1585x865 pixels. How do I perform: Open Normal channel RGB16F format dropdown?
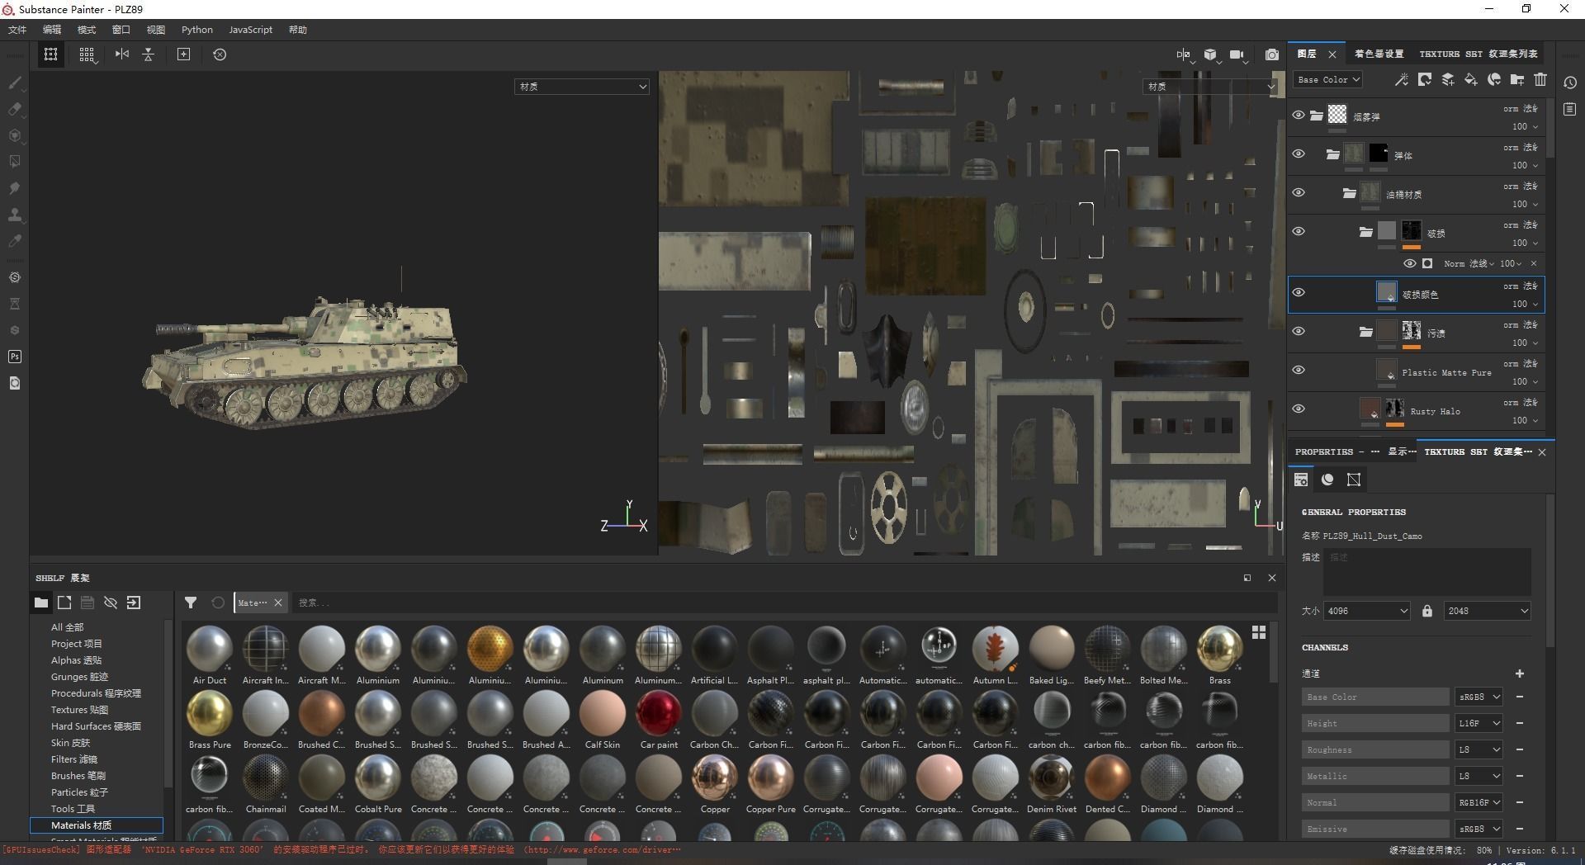1479,802
